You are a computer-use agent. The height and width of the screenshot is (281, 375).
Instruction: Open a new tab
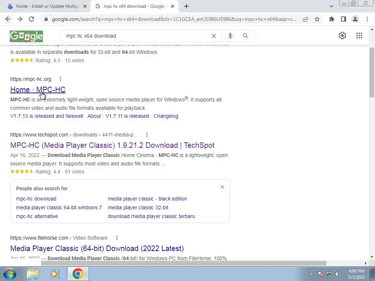click(x=186, y=7)
